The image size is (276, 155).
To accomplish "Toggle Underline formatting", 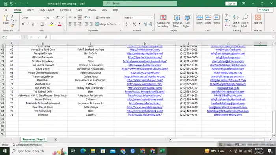I will tap(33, 24).
